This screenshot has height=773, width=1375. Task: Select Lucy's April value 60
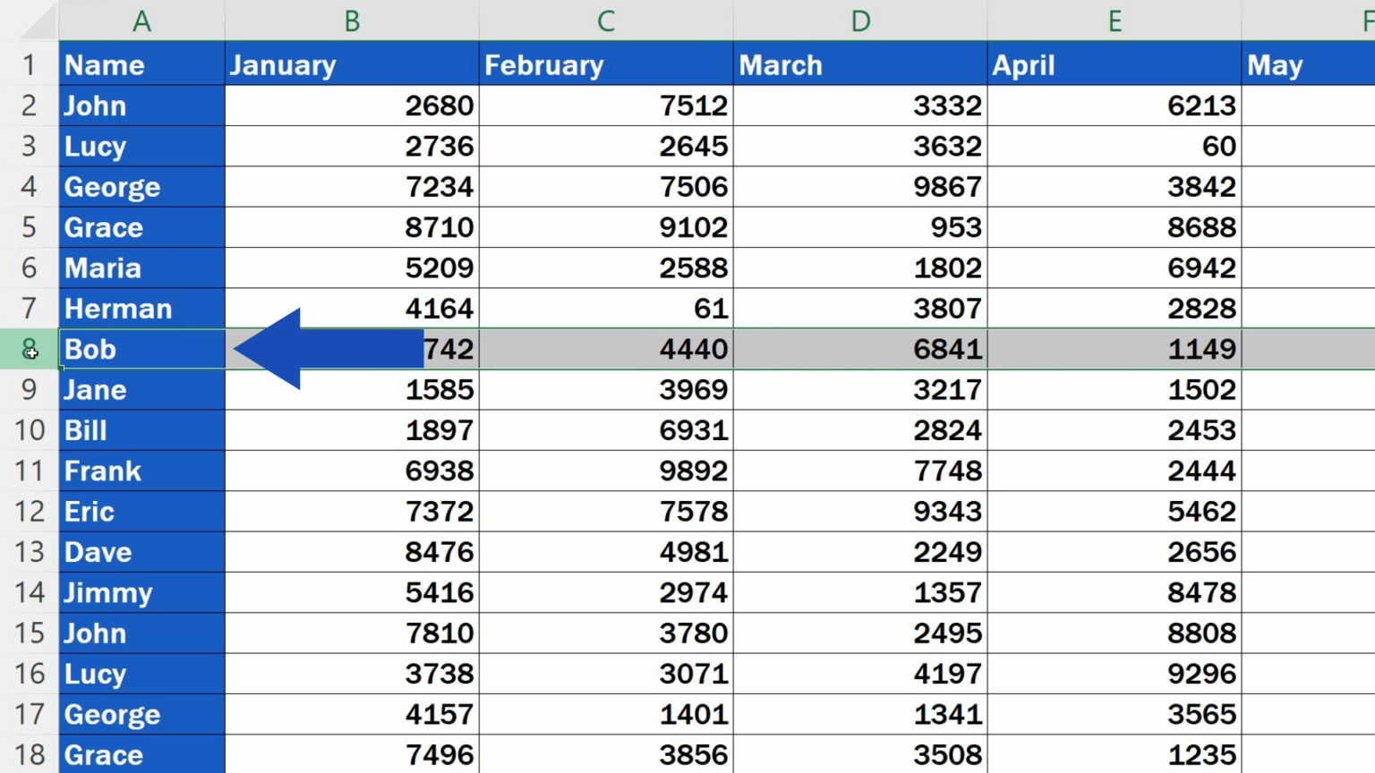(1115, 146)
